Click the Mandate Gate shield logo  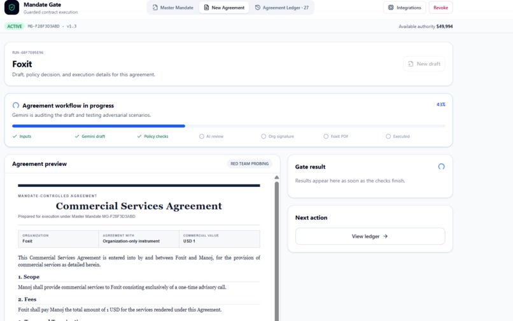[x=12, y=8]
